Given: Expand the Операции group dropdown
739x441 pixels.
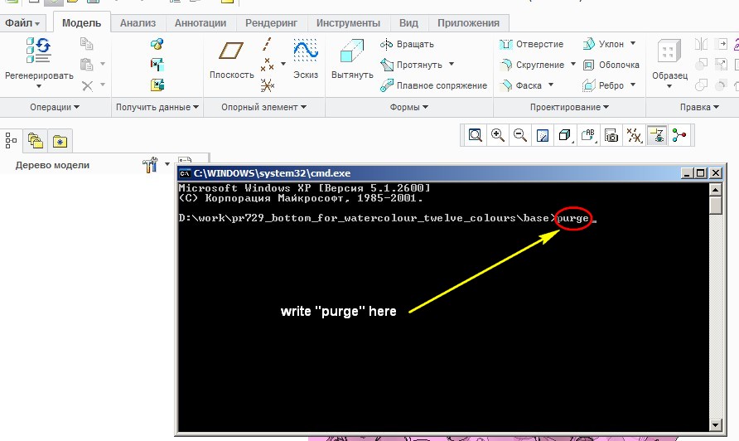Looking at the screenshot, I should click(56, 107).
